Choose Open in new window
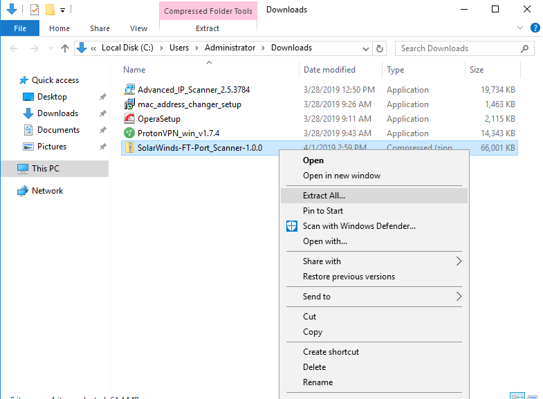Viewport: 543px width, 399px height. point(374,176)
